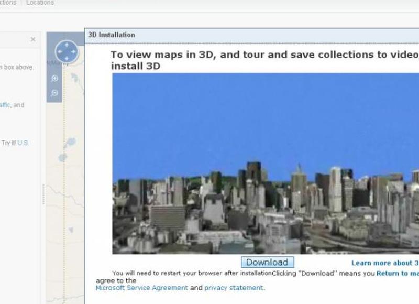Click the side panel collapse handle
This screenshot has width=419, height=304.
tap(43, 194)
